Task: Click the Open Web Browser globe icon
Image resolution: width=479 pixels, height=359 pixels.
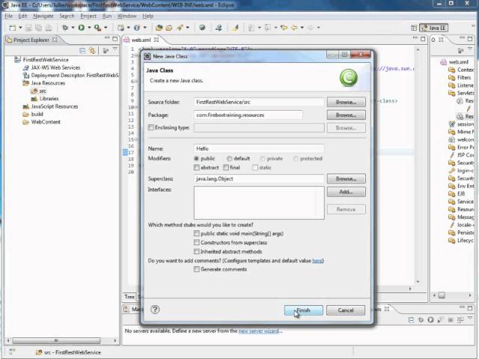Action: 202,28
